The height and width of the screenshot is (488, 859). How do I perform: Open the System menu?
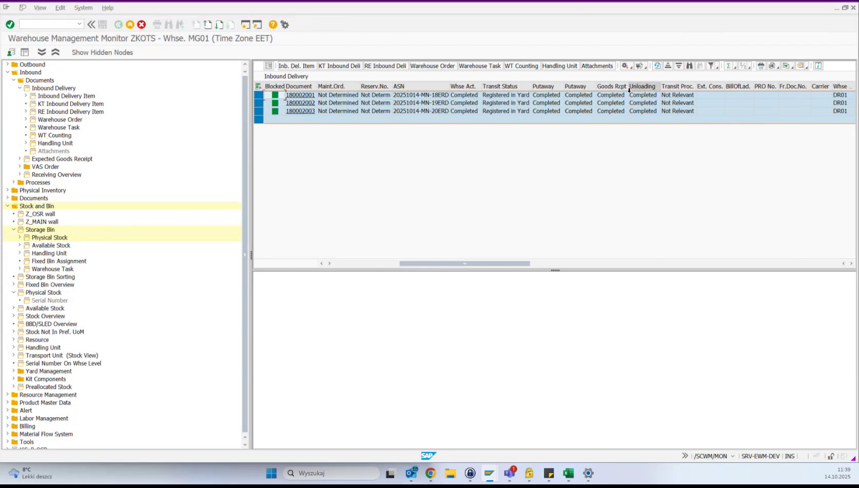[83, 8]
